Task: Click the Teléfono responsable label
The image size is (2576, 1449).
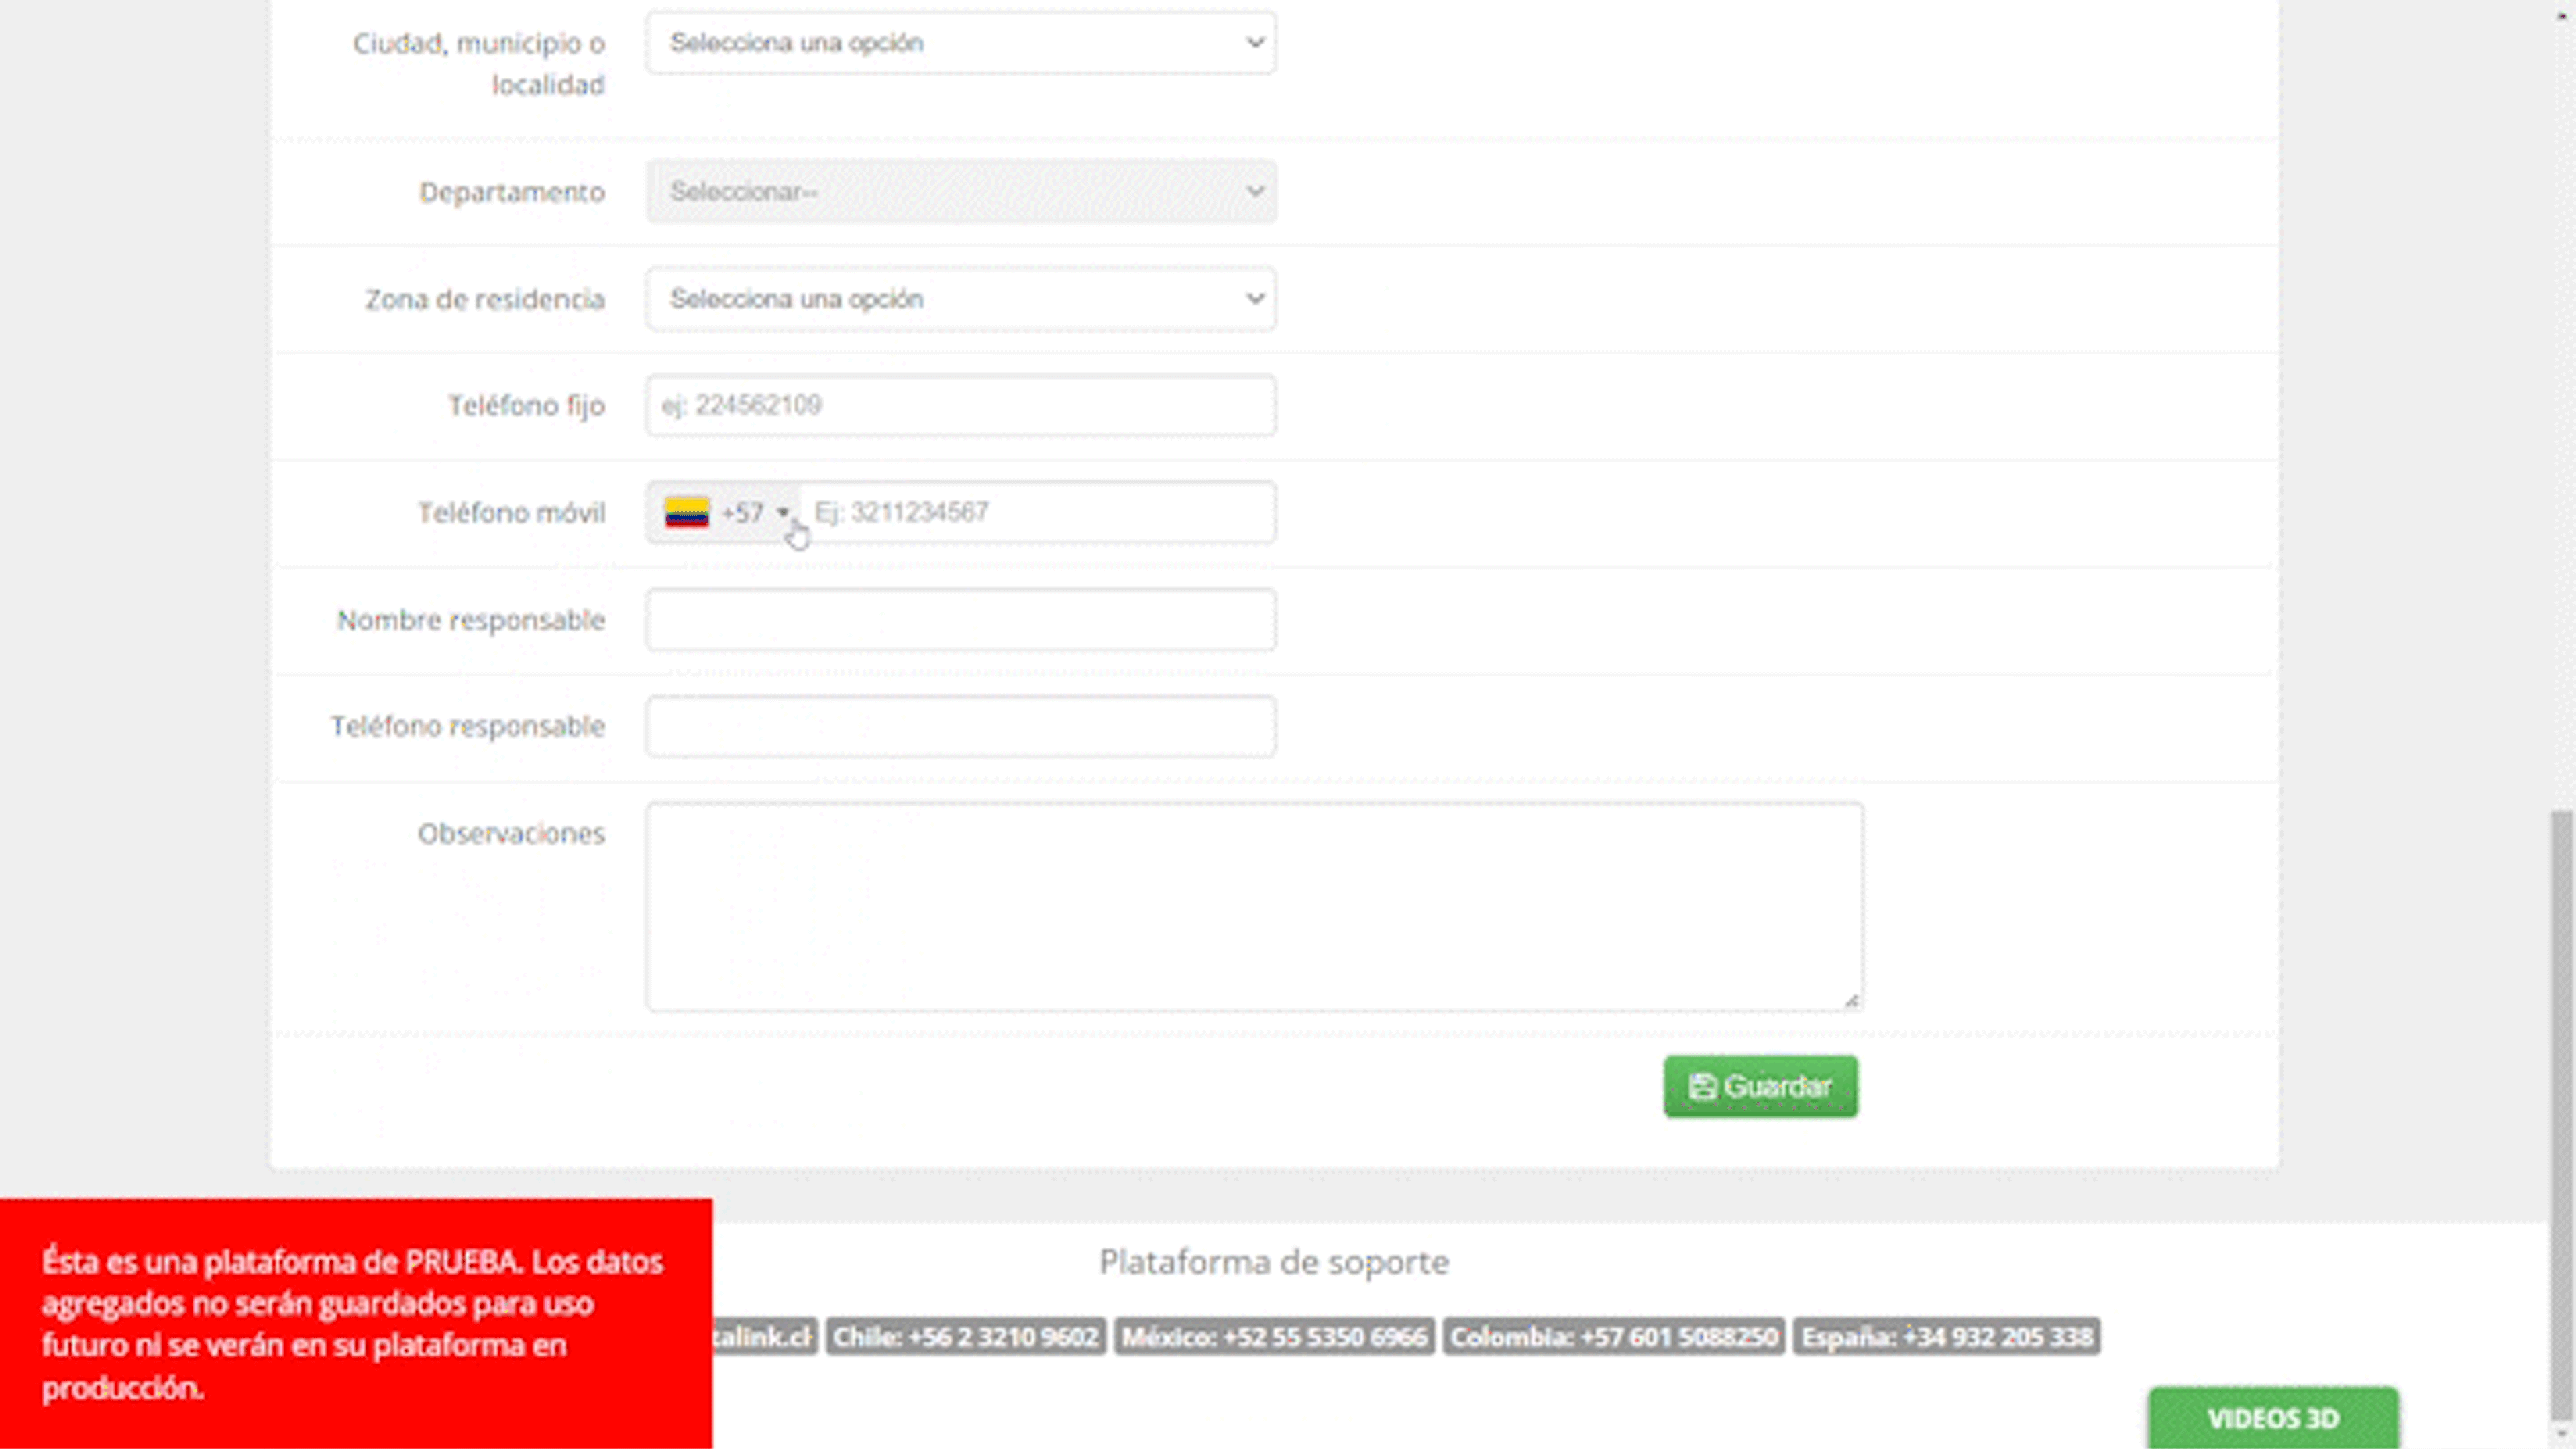Action: pyautogui.click(x=468, y=726)
